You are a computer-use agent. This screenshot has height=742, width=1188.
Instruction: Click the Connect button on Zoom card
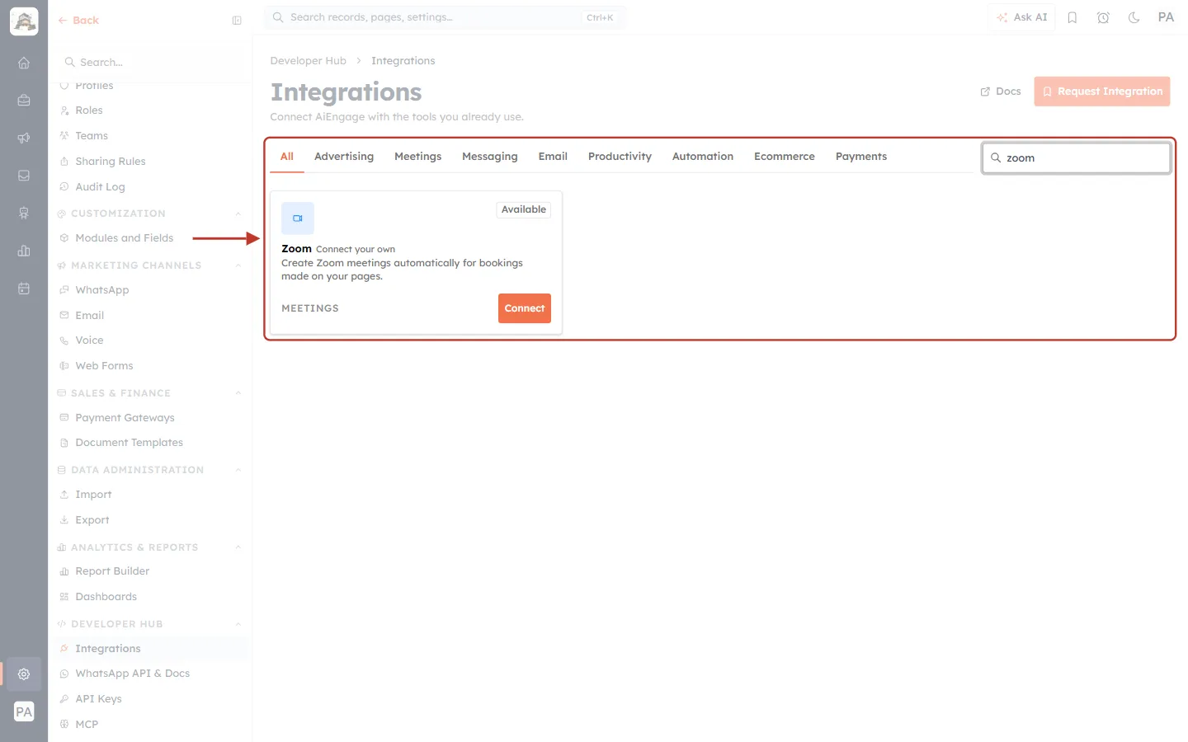525,308
